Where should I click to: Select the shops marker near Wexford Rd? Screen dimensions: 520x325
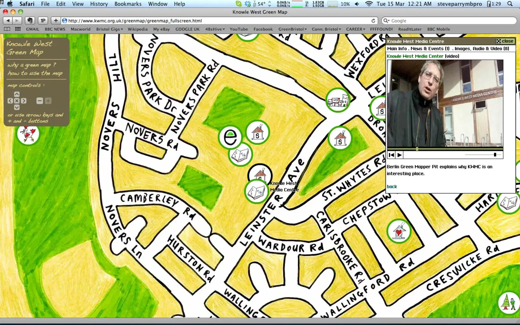coord(338,100)
